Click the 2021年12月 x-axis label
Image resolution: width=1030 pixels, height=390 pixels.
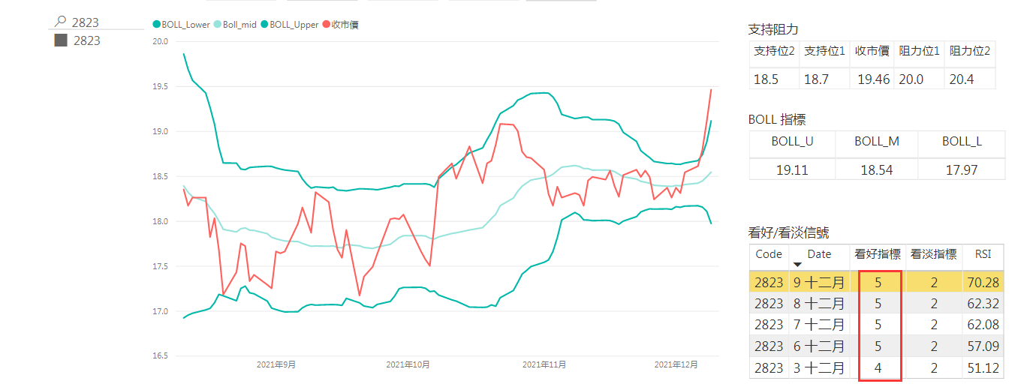[676, 364]
